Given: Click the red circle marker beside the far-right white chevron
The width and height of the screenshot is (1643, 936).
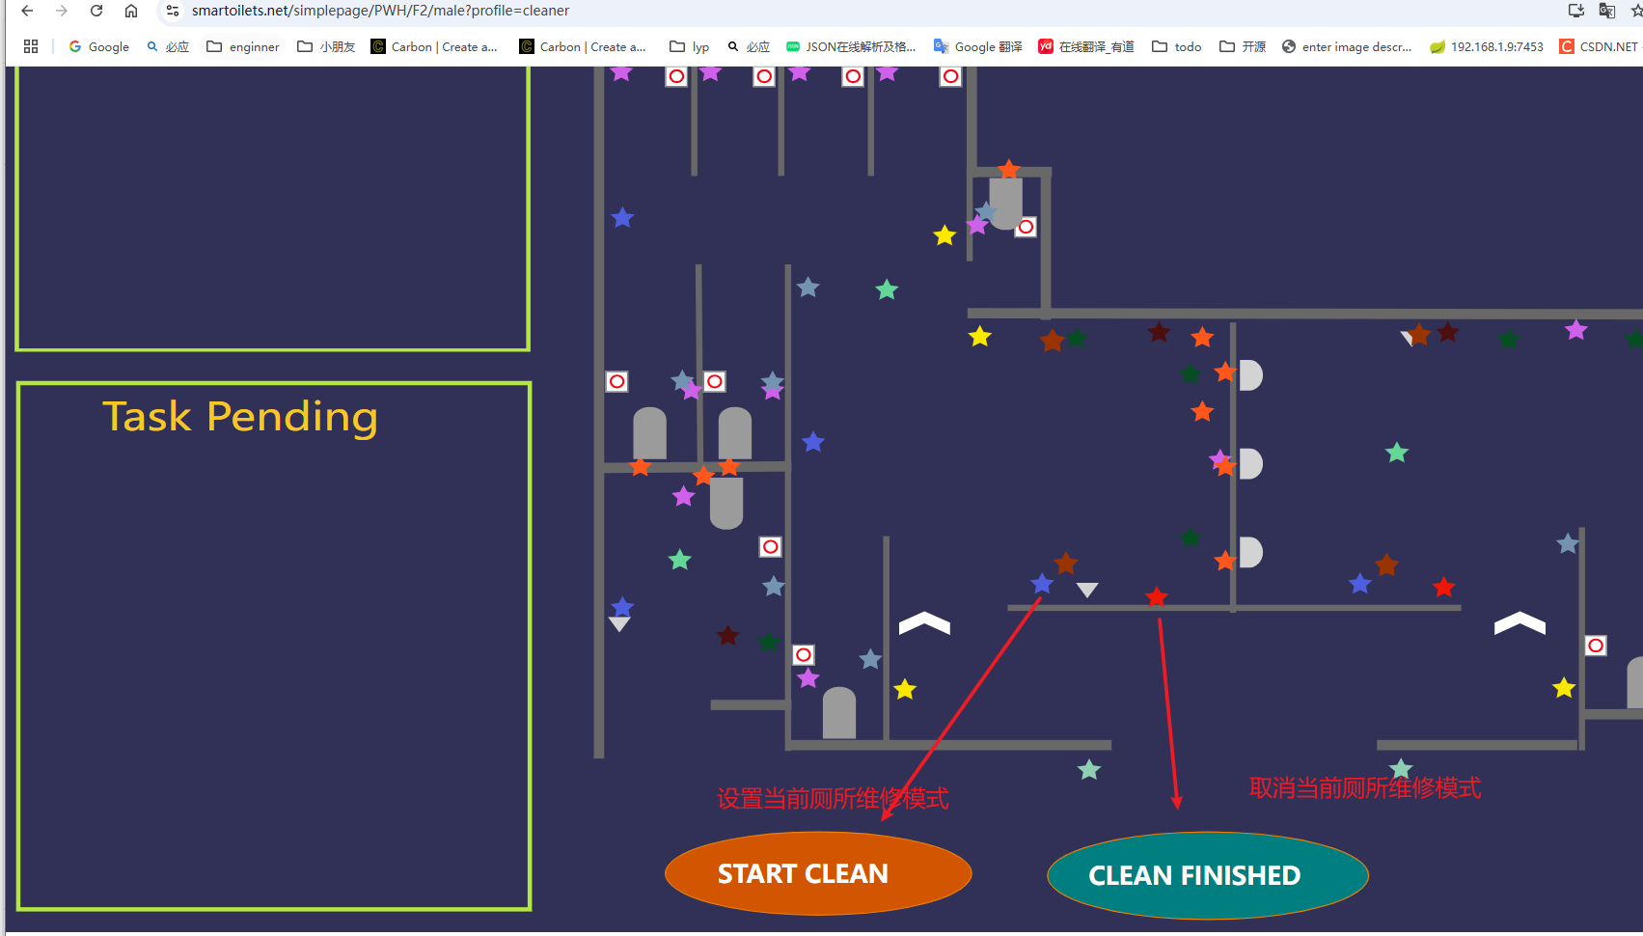Looking at the screenshot, I should pos(1596,646).
